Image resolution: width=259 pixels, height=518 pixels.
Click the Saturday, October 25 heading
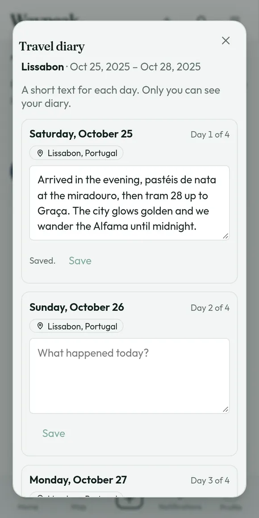click(x=81, y=134)
